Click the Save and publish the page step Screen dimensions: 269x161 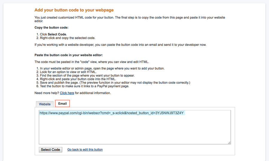pyautogui.click(x=115, y=83)
